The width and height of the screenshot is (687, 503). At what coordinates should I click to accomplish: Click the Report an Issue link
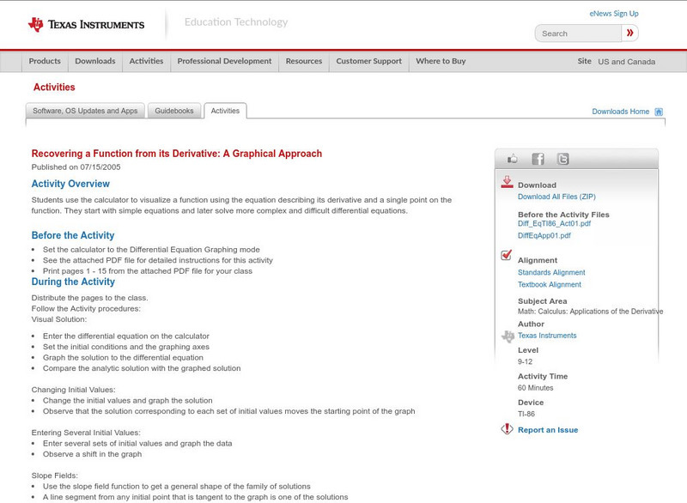coord(548,430)
